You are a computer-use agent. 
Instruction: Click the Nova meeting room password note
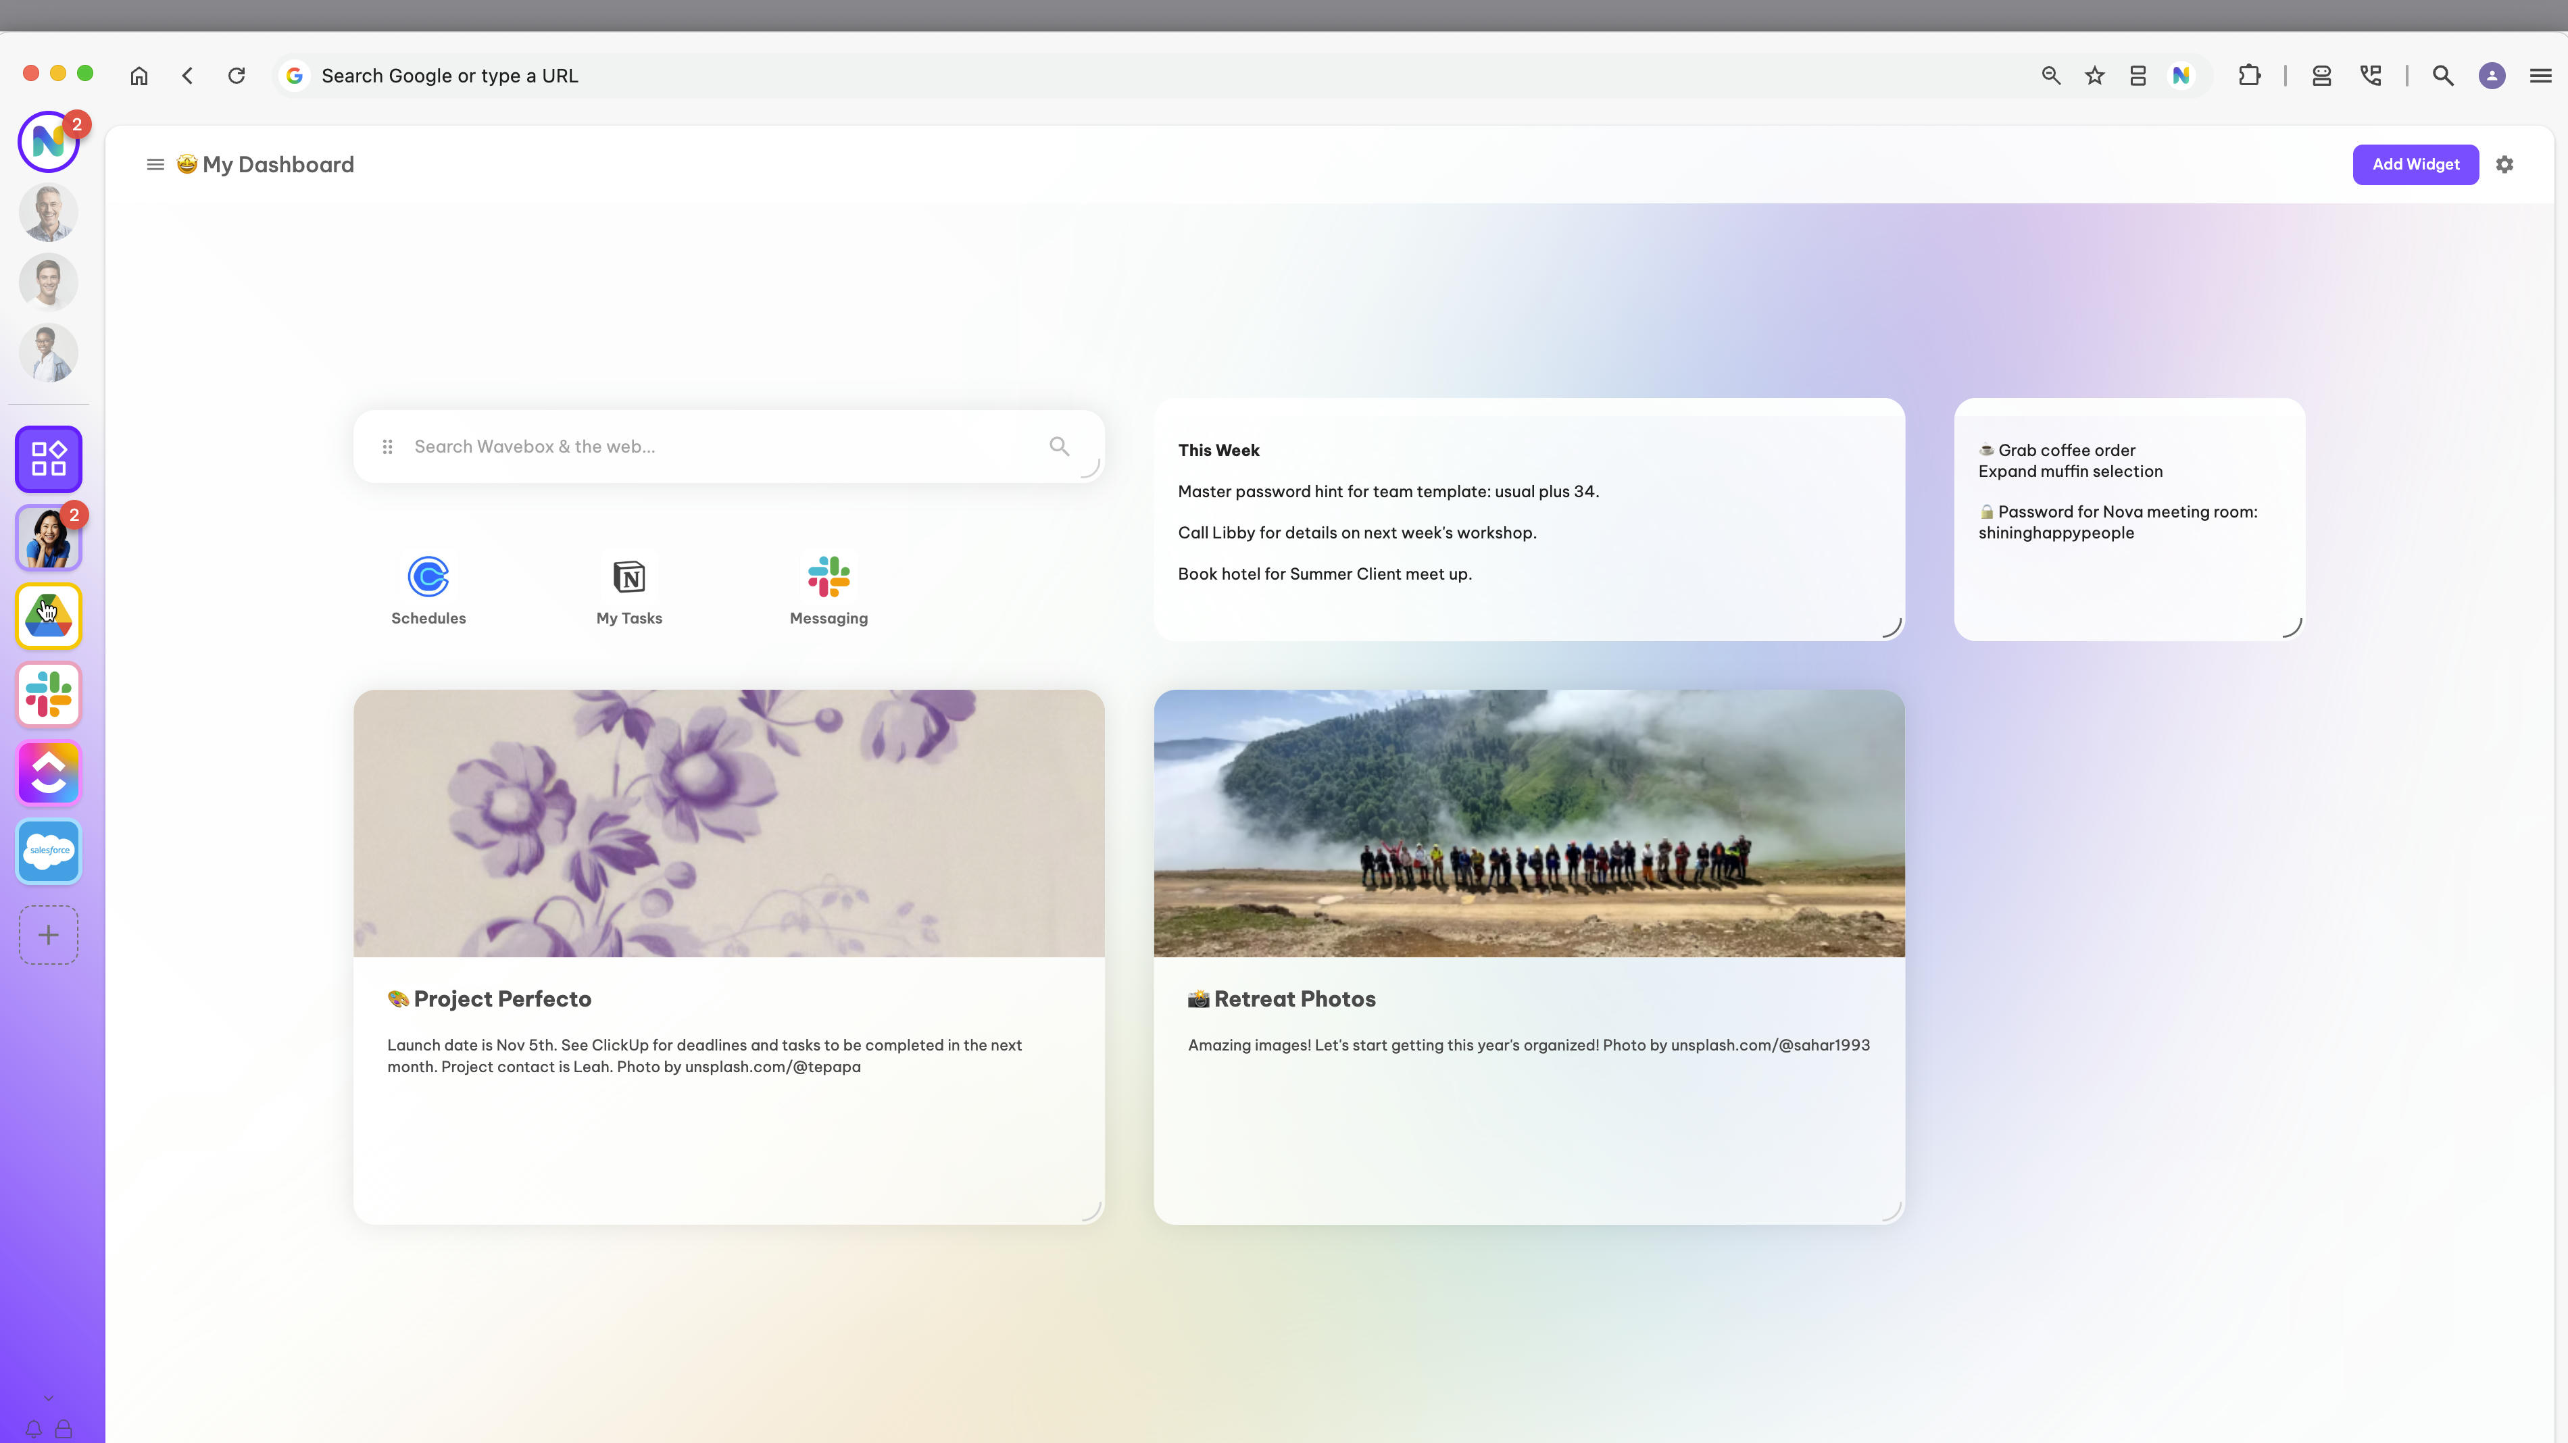tap(2117, 522)
